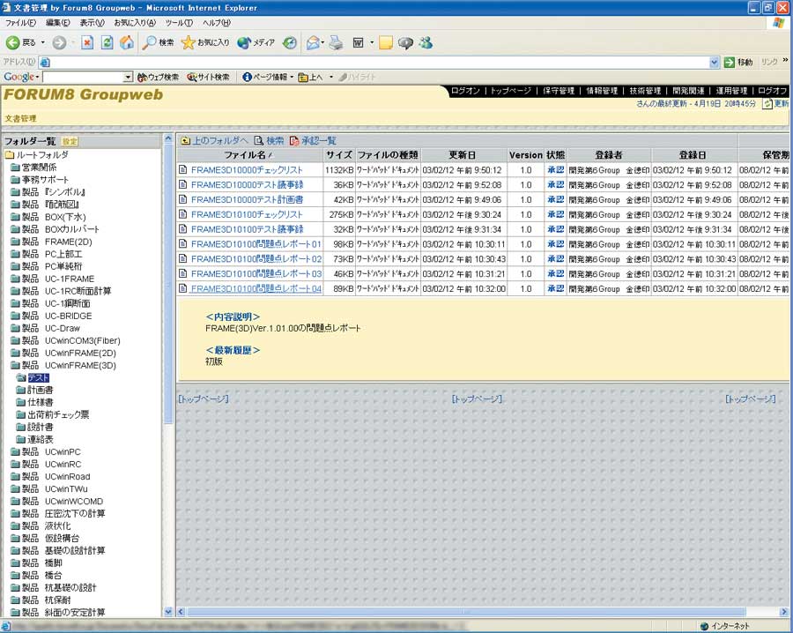Click the Edit with Word toolbar icon
Screen dimensions: 793x633
[358, 43]
